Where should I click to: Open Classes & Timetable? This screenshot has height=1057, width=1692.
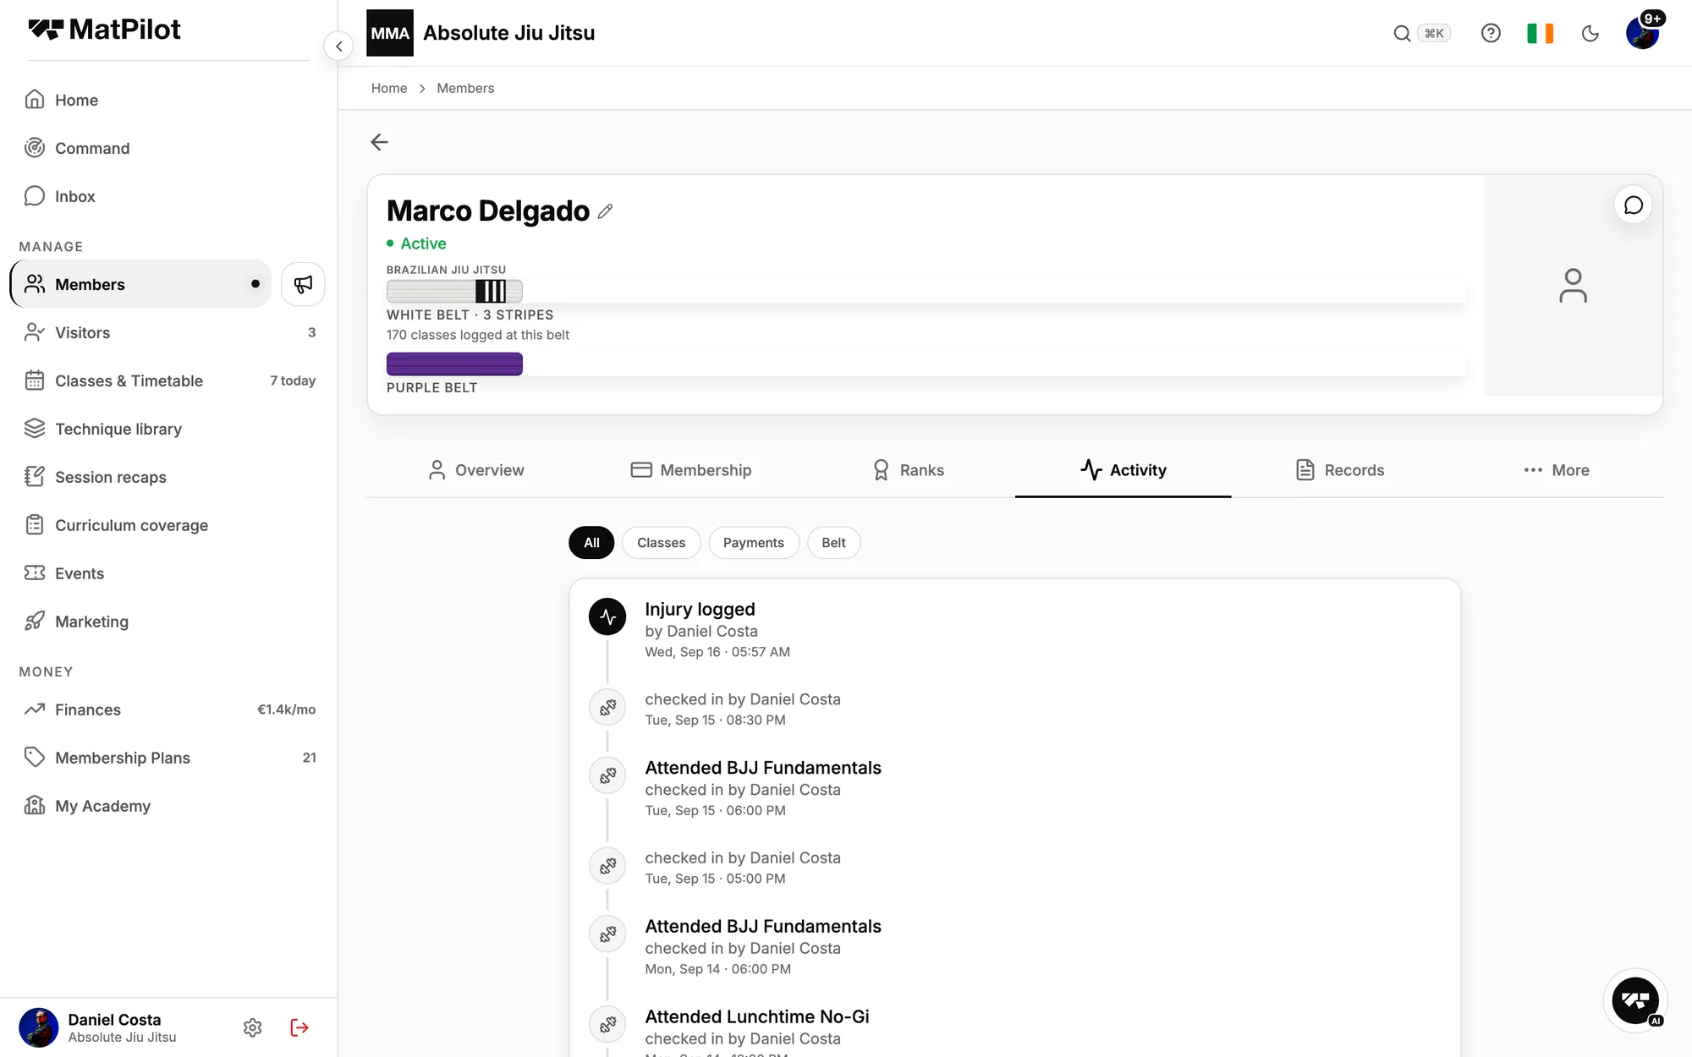coord(168,381)
